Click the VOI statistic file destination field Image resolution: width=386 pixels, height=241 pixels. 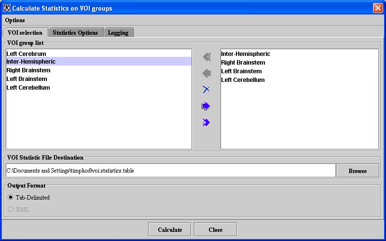[170, 171]
